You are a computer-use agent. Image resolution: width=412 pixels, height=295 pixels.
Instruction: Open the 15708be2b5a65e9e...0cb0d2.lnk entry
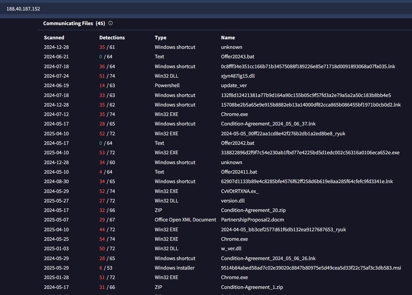[x=311, y=105]
